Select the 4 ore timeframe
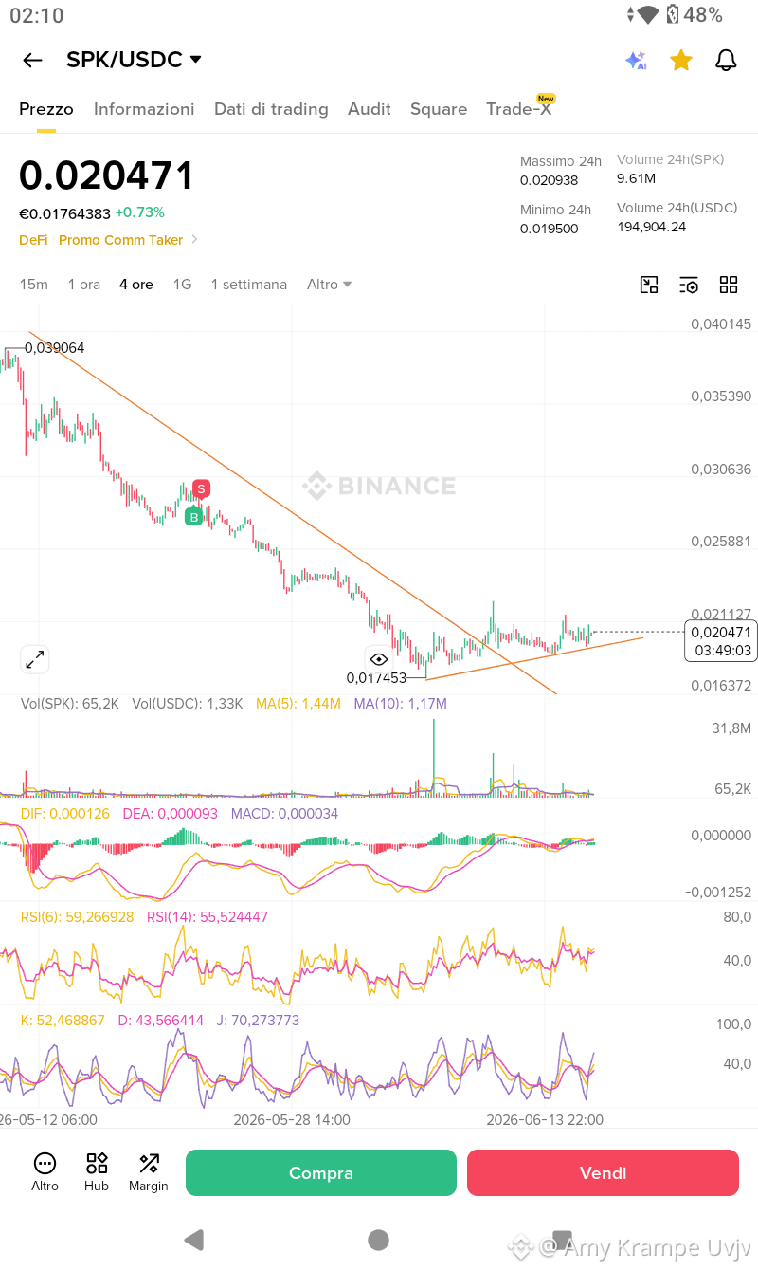 pyautogui.click(x=136, y=285)
